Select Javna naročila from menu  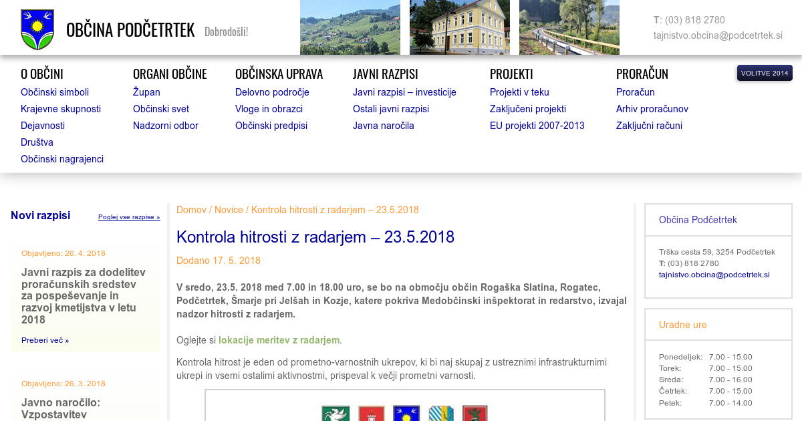click(x=384, y=126)
